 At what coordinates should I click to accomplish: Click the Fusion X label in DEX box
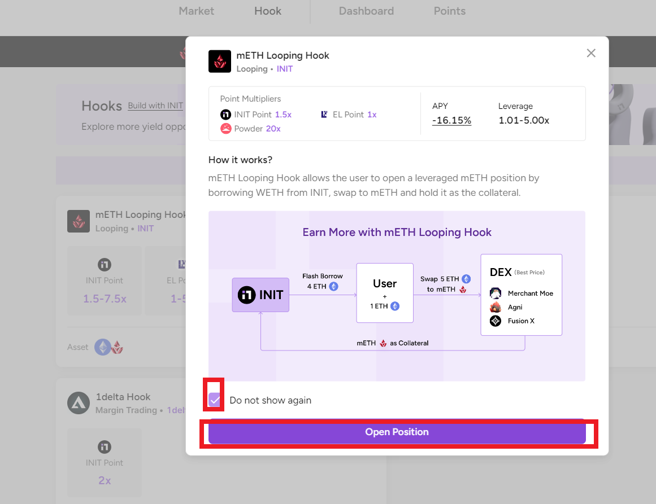pos(521,321)
